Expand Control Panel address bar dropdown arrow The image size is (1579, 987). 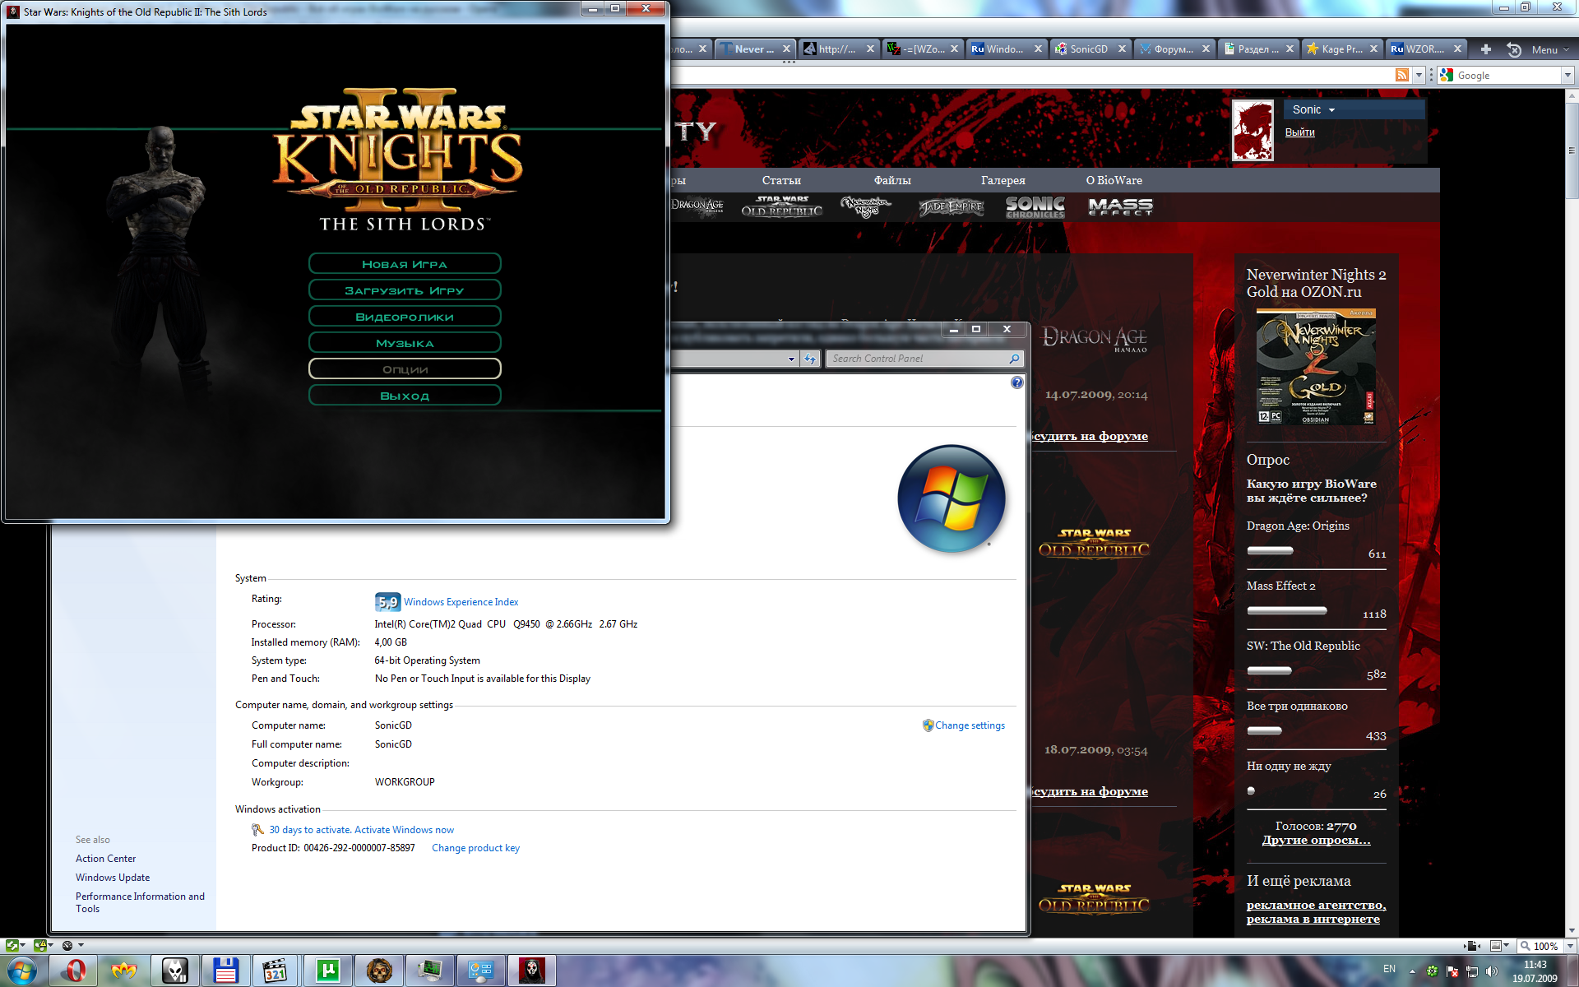791,359
